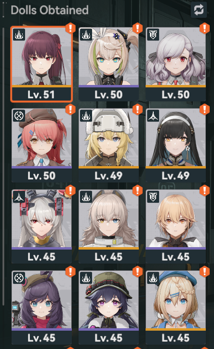214x349 pixels.
Task: Choose the red-haired doll with brown beret
Action: point(41,145)
